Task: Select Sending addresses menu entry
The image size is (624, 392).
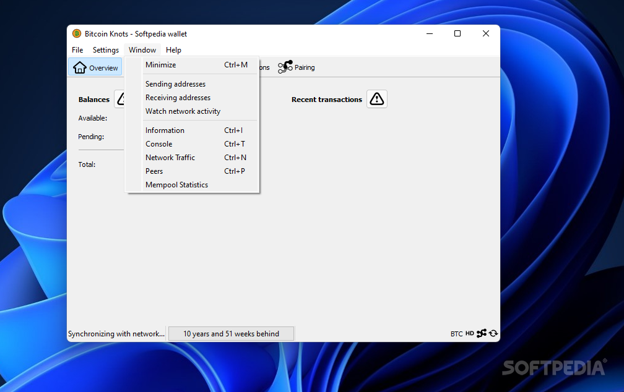Action: [x=192, y=84]
